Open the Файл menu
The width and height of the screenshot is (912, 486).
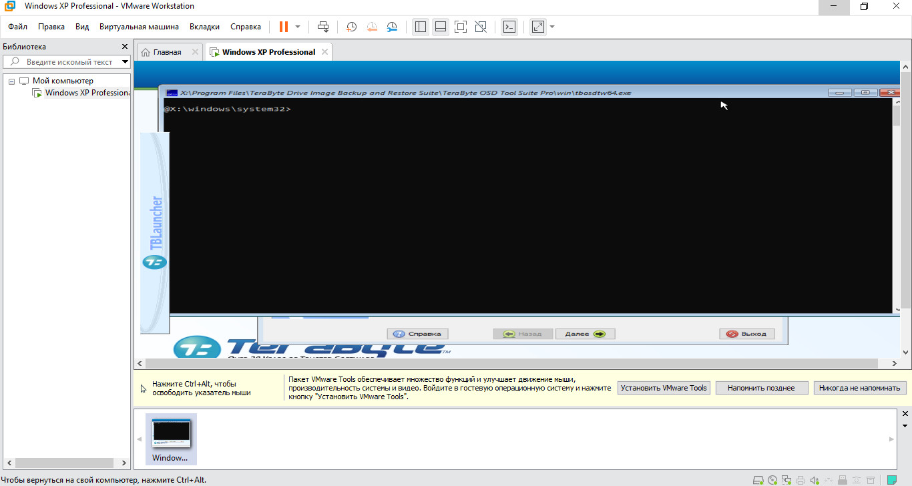pyautogui.click(x=18, y=27)
